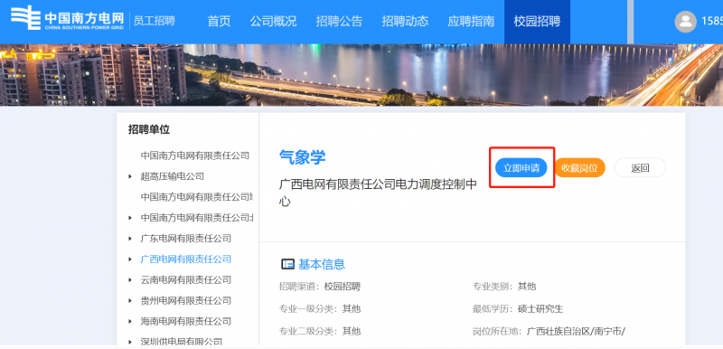This screenshot has height=349, width=723.
Task: Click the China Southern Power Grid logo
Action: coord(67,18)
